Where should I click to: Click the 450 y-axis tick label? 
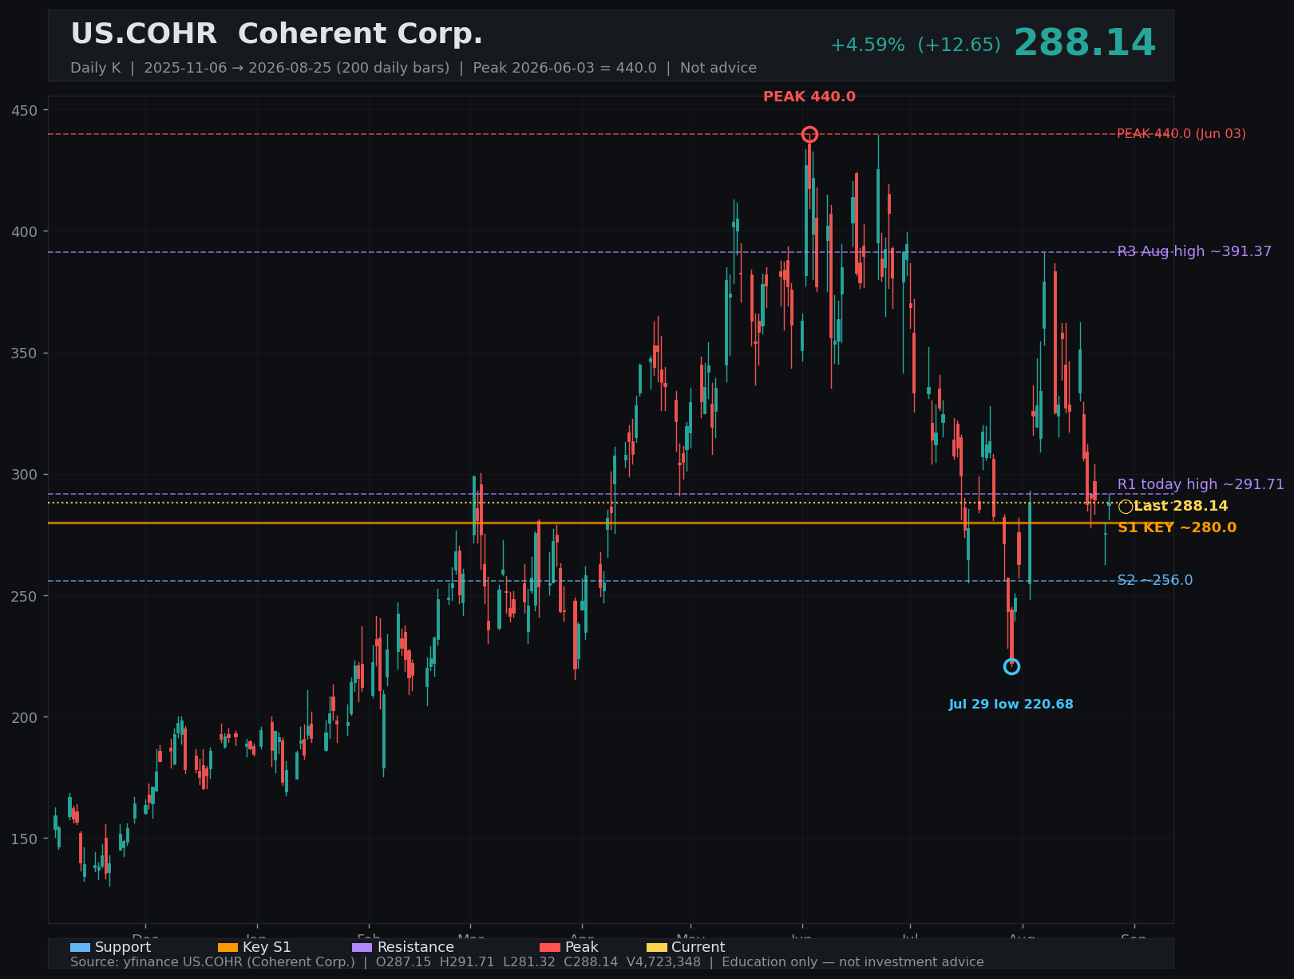(24, 110)
